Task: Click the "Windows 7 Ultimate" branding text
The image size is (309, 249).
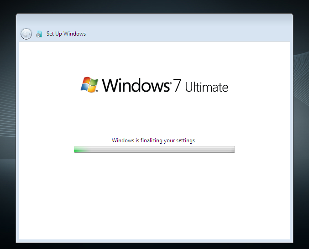Action: pos(165,85)
